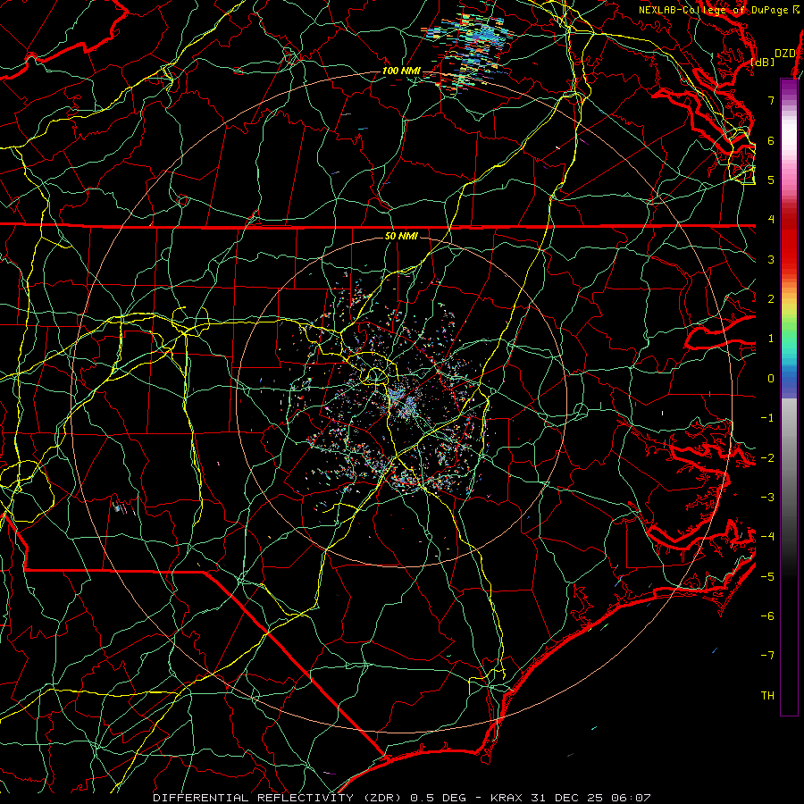Click the [dB] units label
Viewport: 804px width, 804px height.
[763, 62]
